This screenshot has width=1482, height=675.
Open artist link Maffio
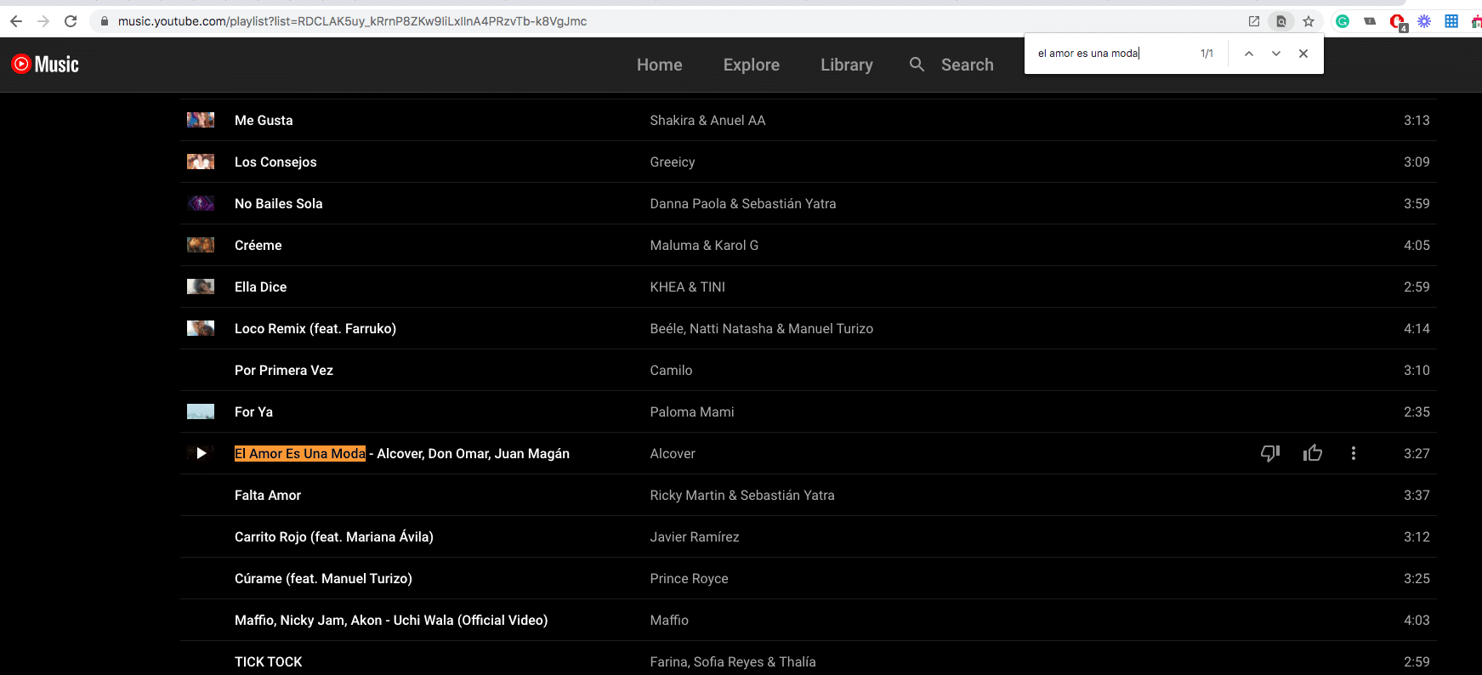click(x=669, y=621)
